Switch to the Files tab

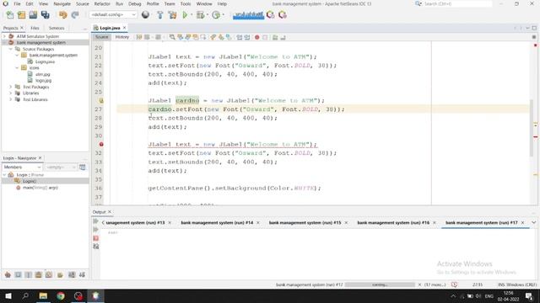tap(35, 28)
